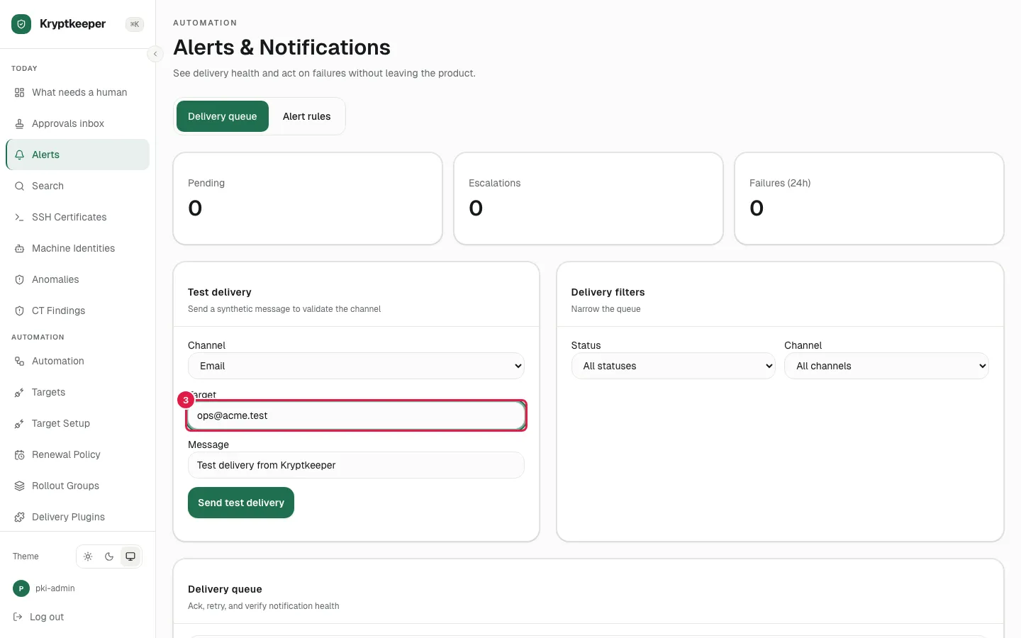Open the Status filter dropdown
Image resolution: width=1021 pixels, height=638 pixels.
pyautogui.click(x=673, y=366)
